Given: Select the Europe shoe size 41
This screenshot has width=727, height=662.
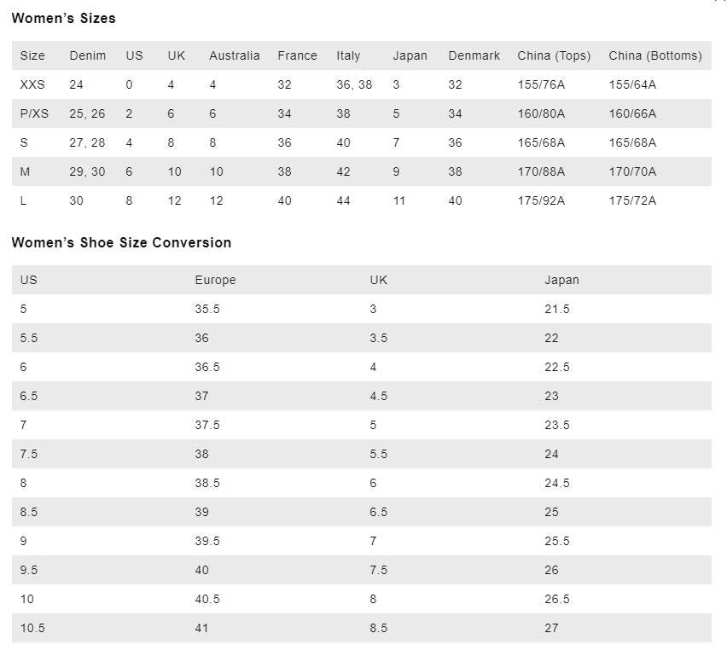Looking at the screenshot, I should (x=201, y=628).
